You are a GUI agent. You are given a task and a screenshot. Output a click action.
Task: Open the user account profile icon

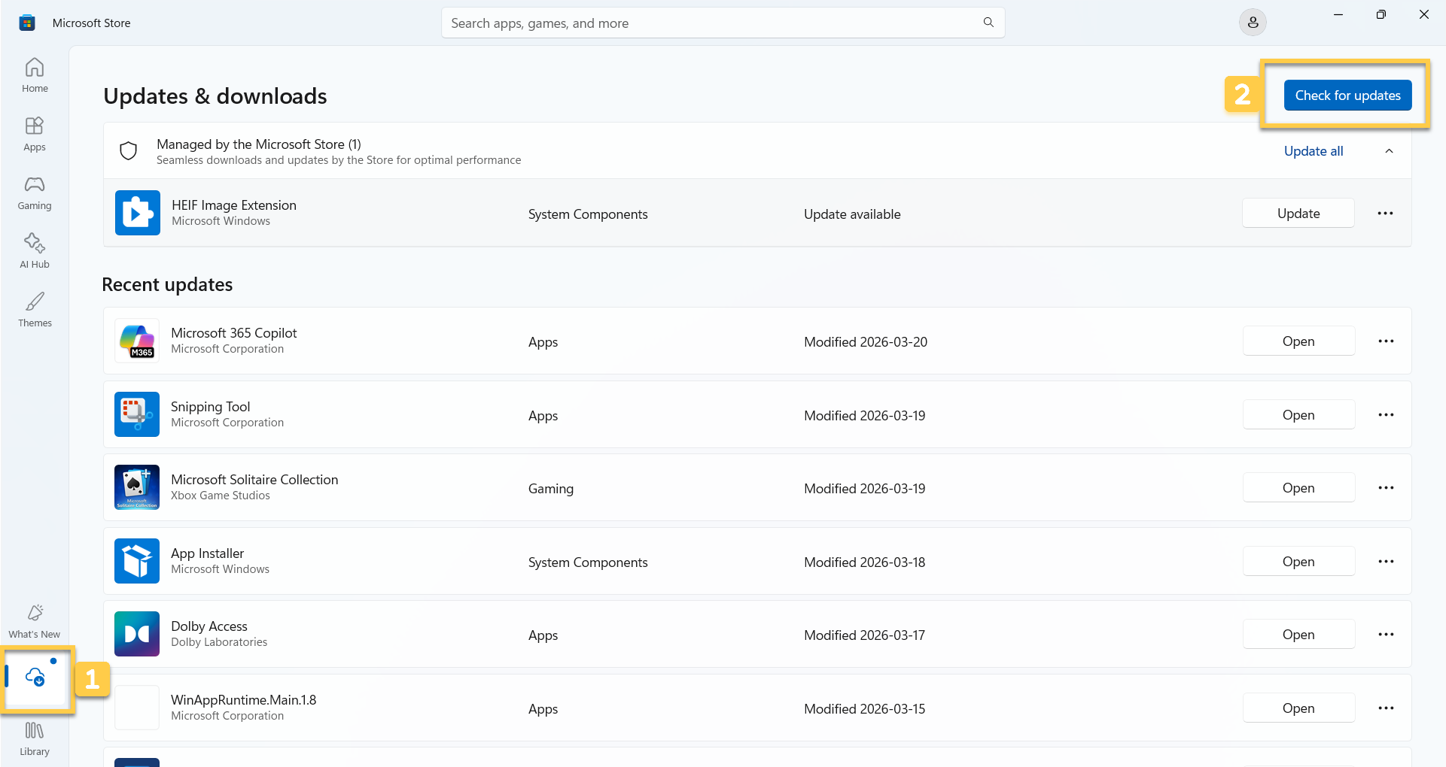pos(1253,23)
